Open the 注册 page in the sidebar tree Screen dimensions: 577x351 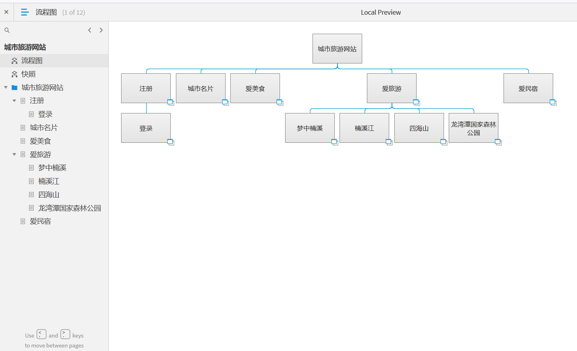(37, 101)
